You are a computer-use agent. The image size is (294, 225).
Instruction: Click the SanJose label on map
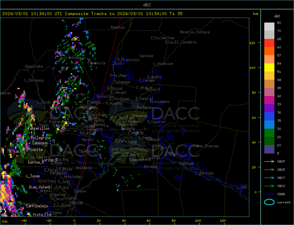pyautogui.click(x=146, y=56)
